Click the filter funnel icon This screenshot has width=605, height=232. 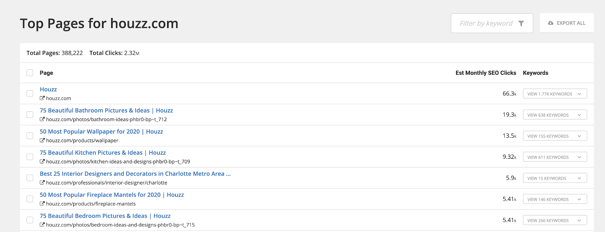[x=521, y=23]
